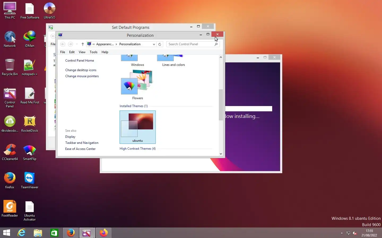Click scrollbar up arrow in themes list
382x238 pixels.
click(221, 57)
